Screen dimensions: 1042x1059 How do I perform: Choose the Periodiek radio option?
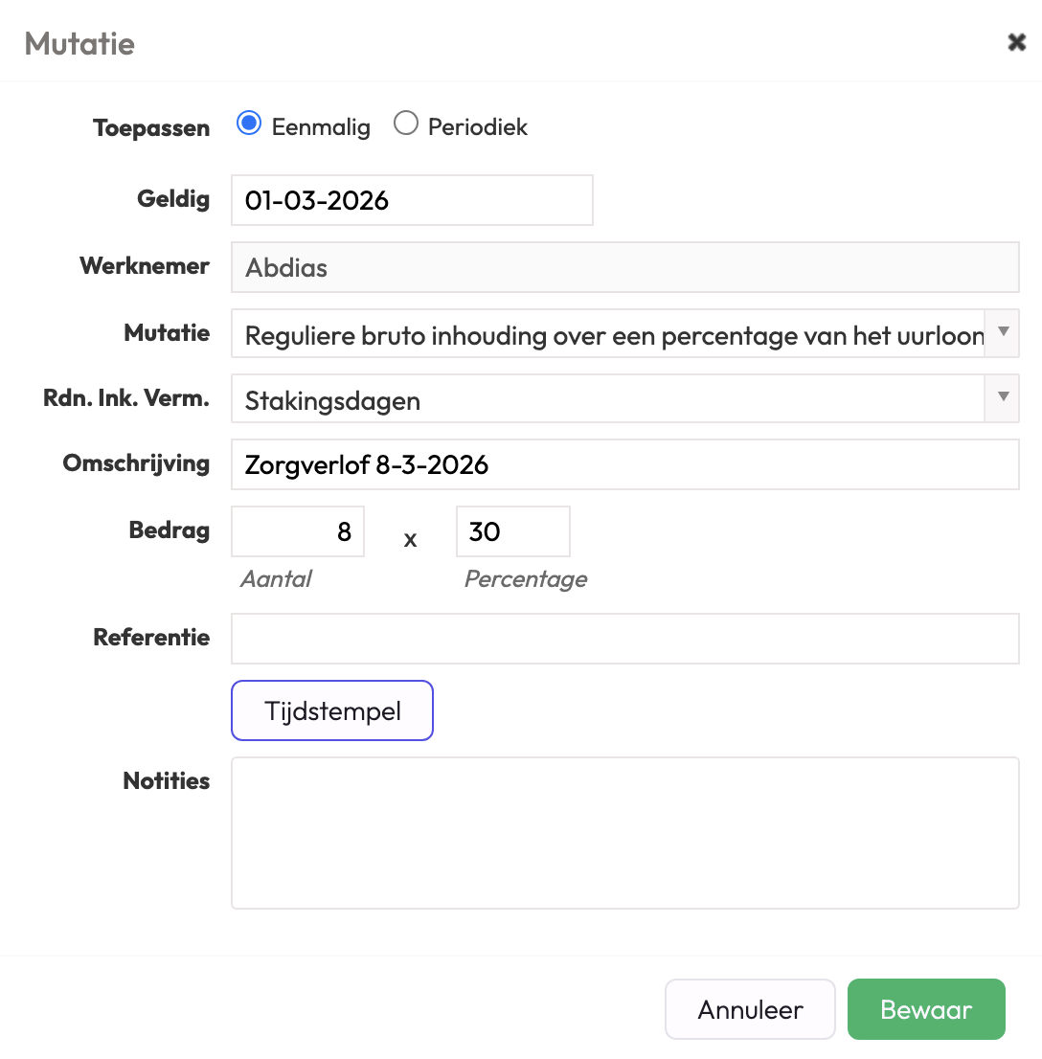coord(406,124)
